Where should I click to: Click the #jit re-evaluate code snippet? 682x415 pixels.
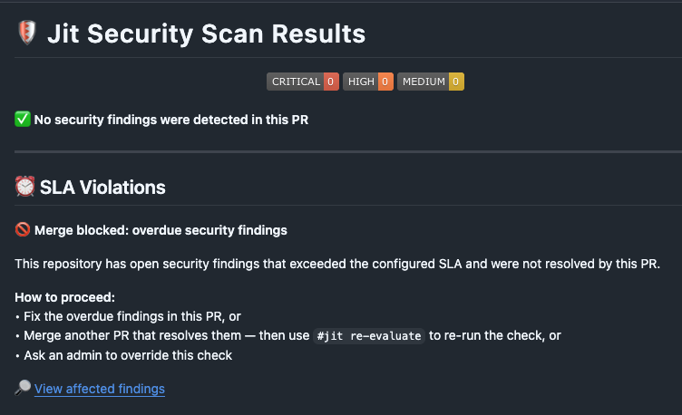coord(369,336)
